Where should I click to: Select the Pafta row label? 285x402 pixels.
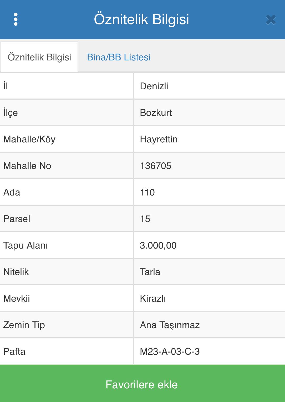(x=14, y=352)
